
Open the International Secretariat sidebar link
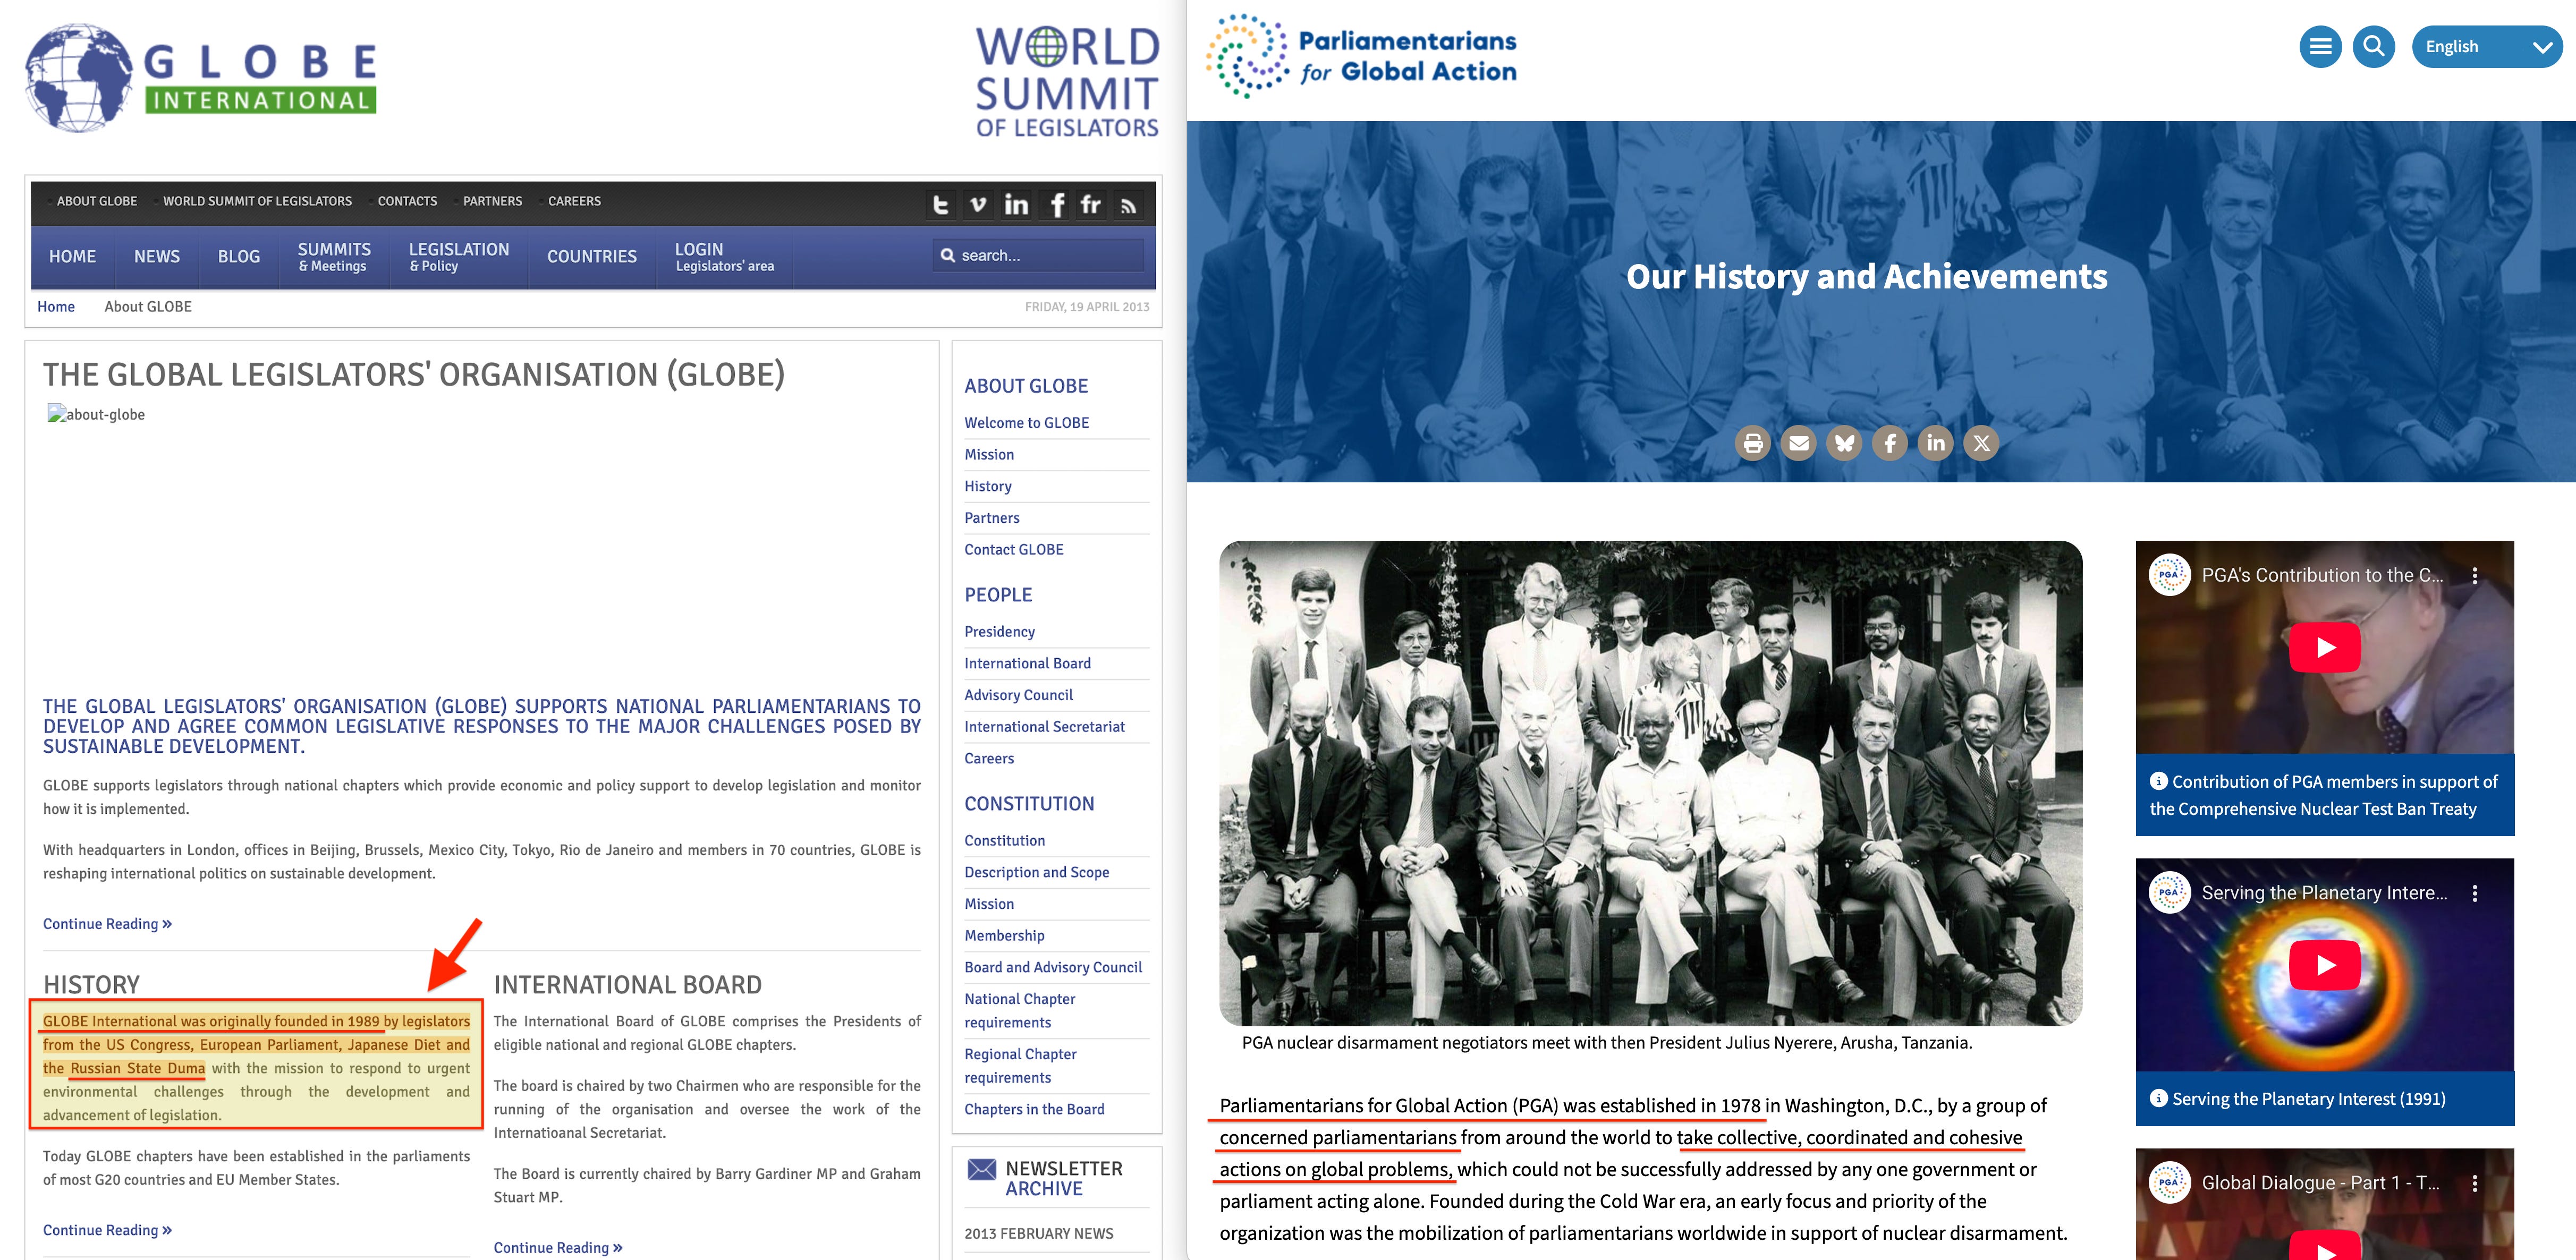coord(1044,727)
